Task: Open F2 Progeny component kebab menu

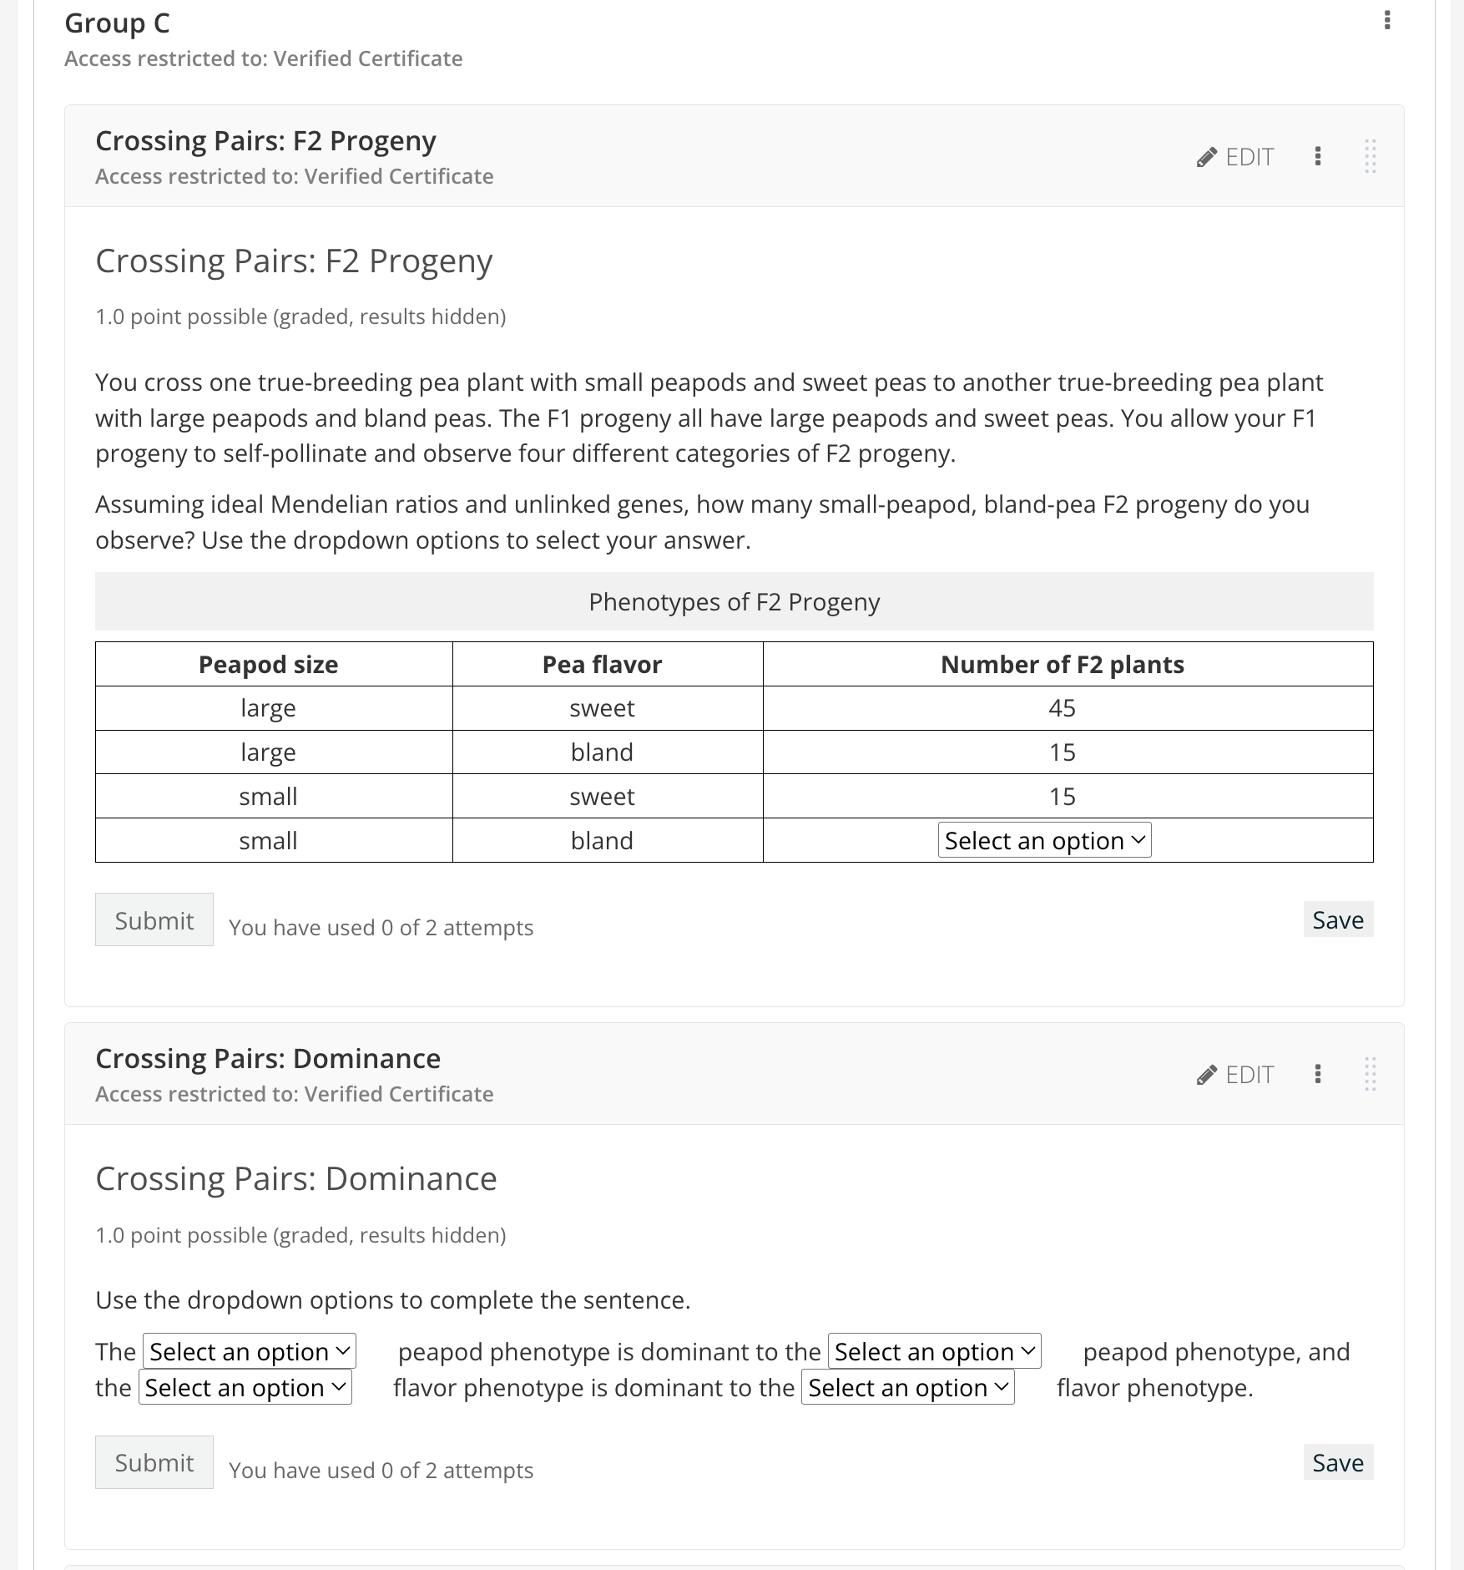Action: coord(1318,156)
